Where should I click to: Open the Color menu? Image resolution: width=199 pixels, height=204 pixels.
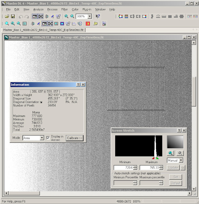(75, 9)
